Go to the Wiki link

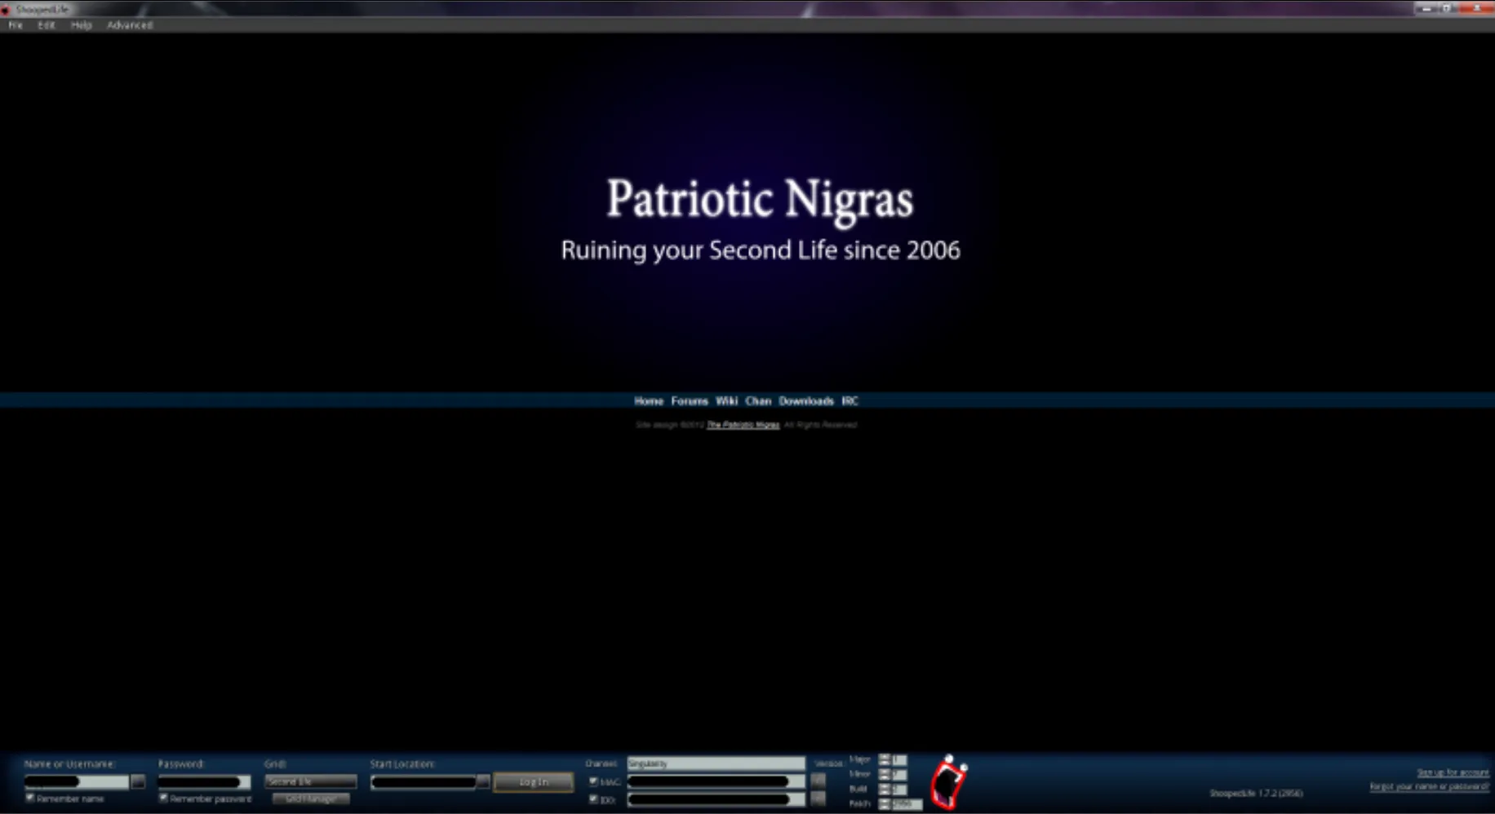tap(726, 401)
